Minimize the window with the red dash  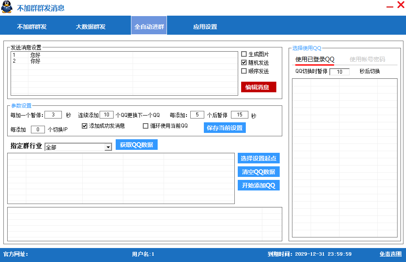coord(390,7)
